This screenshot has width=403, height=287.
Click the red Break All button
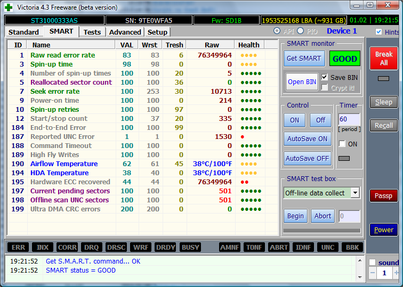383,58
